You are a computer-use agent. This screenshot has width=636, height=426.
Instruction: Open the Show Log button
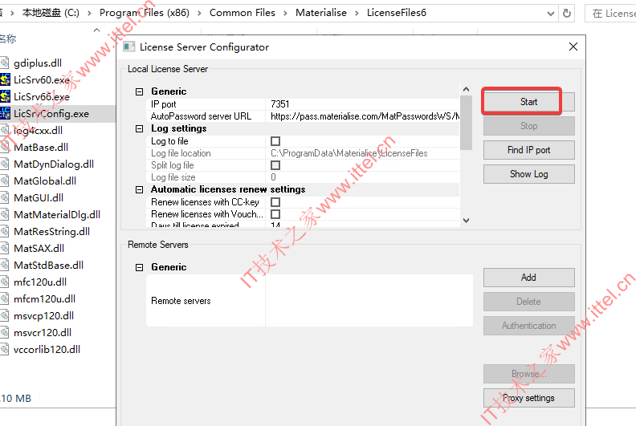(x=528, y=174)
